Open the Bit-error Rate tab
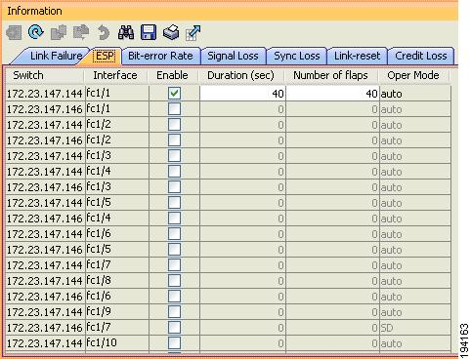 pos(160,56)
